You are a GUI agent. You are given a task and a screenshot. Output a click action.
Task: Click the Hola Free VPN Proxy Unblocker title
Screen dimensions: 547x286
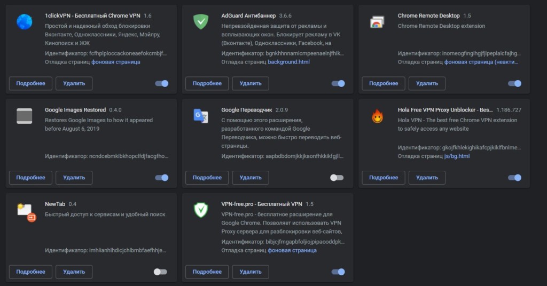[x=445, y=110]
